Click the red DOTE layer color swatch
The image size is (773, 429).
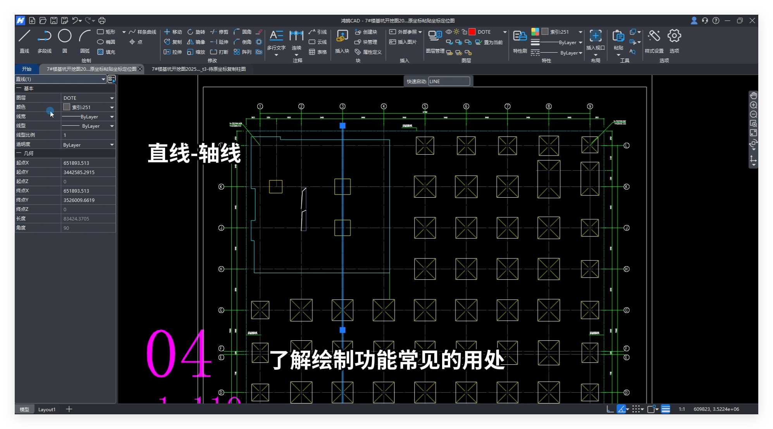(472, 32)
